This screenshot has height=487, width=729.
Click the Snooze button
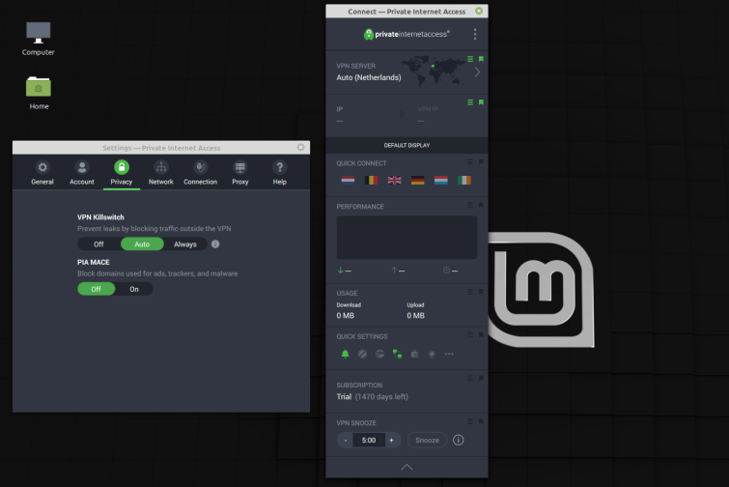427,440
